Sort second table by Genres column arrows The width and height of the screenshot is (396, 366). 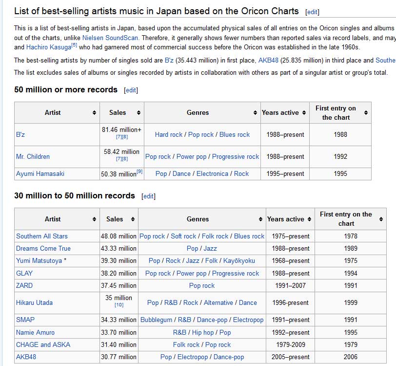tap(260, 219)
